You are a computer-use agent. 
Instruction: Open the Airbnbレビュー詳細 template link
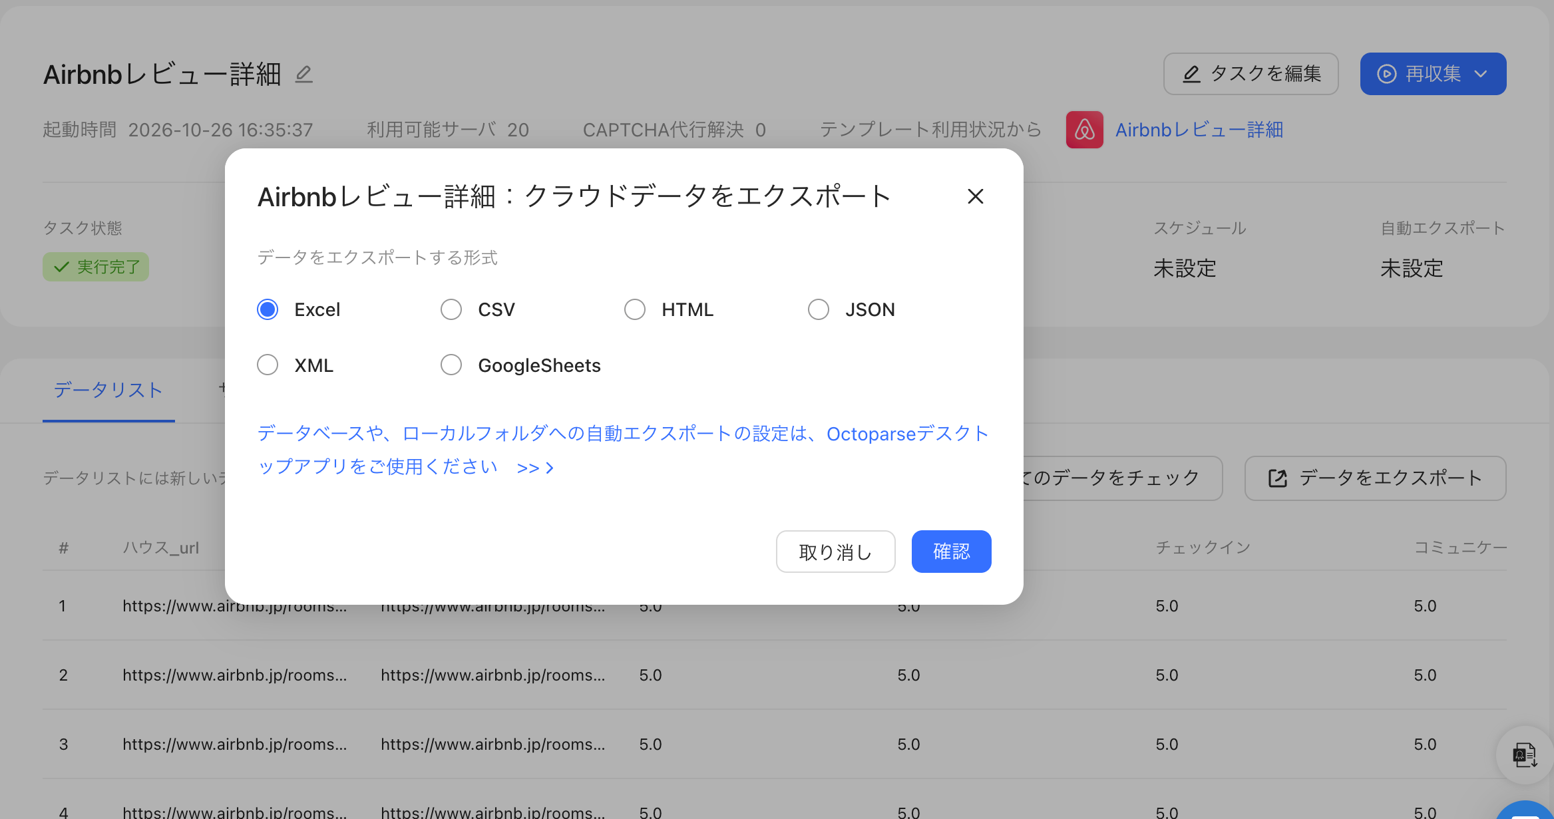click(1199, 130)
